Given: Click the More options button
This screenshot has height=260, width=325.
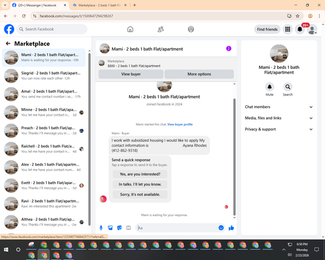Looking at the screenshot, I should coord(199,74).
